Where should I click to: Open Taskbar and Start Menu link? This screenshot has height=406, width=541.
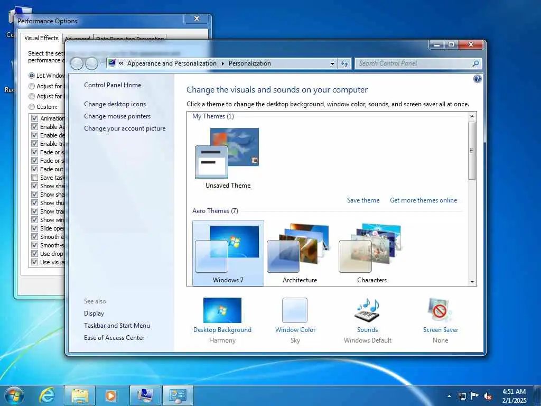(x=117, y=326)
